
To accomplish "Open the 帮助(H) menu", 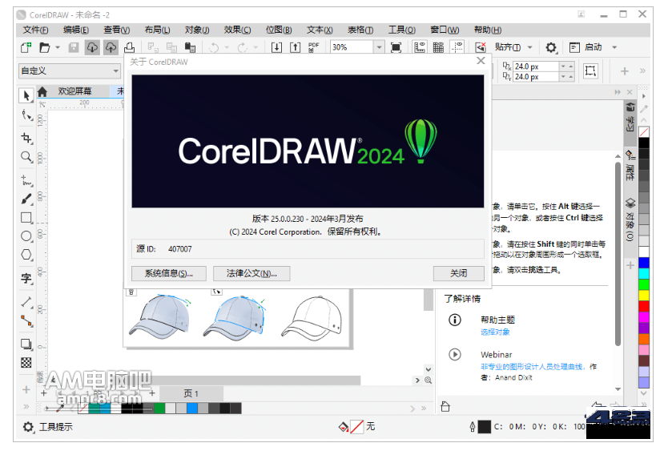I will 488,30.
